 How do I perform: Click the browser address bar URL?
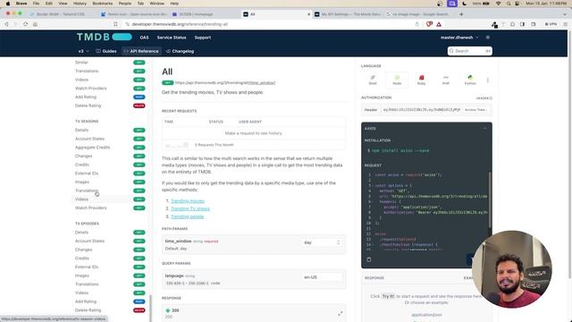click(x=180, y=24)
